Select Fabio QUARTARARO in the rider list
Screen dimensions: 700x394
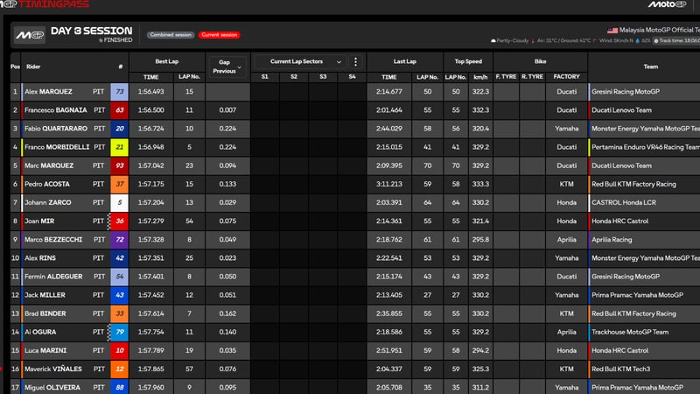(60, 128)
